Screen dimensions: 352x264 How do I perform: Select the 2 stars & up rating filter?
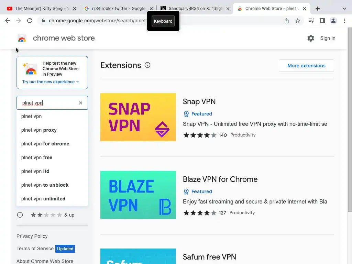coord(20,215)
